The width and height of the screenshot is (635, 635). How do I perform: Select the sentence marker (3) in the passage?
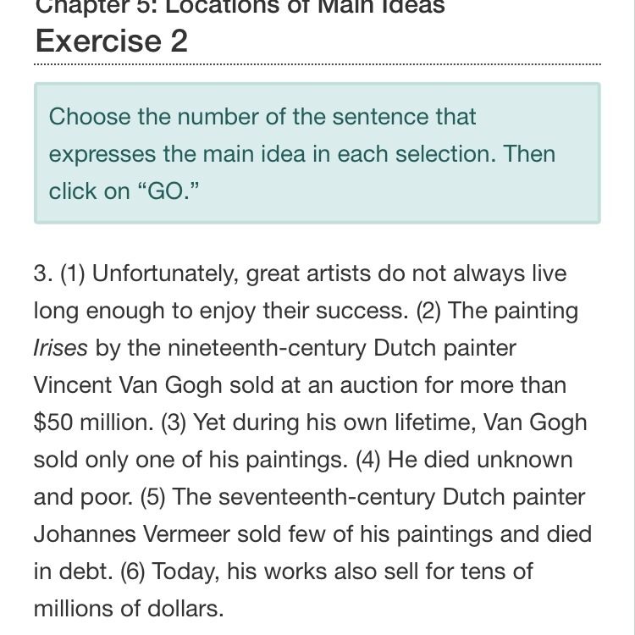coord(172,422)
